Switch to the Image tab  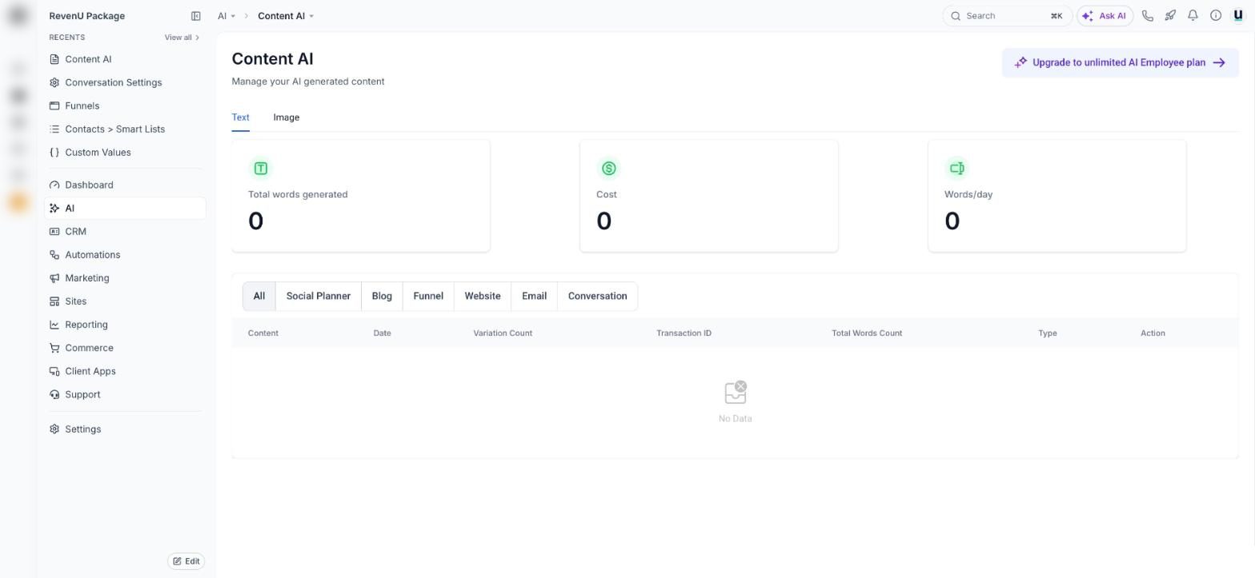(x=286, y=118)
